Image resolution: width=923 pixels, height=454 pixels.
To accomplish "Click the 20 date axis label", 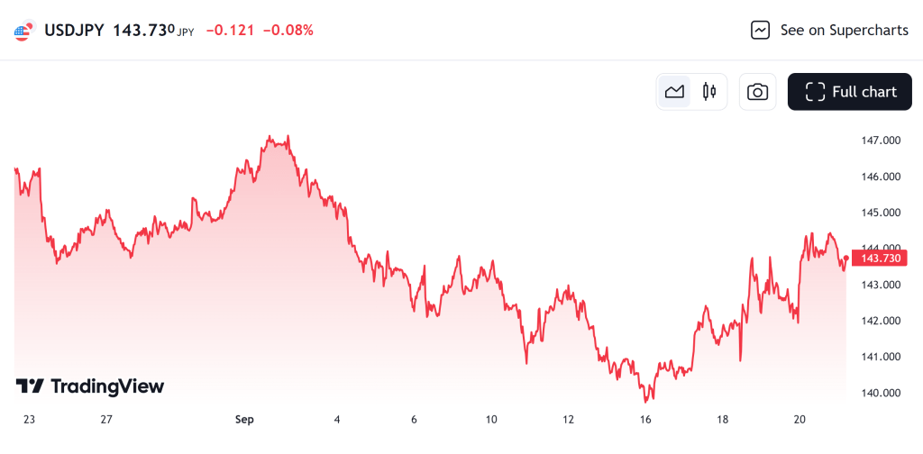I will pyautogui.click(x=800, y=420).
